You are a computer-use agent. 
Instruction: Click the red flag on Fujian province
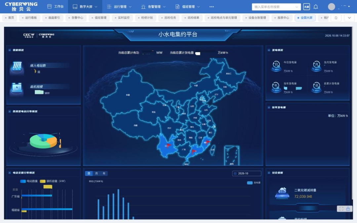[208, 142]
